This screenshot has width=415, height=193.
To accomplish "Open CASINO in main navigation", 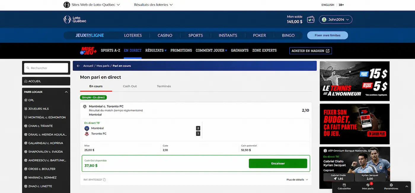I will tap(165, 35).
